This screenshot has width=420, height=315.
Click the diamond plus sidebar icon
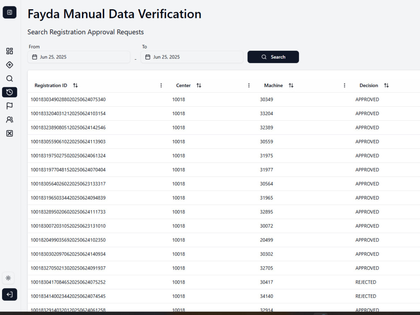click(10, 65)
